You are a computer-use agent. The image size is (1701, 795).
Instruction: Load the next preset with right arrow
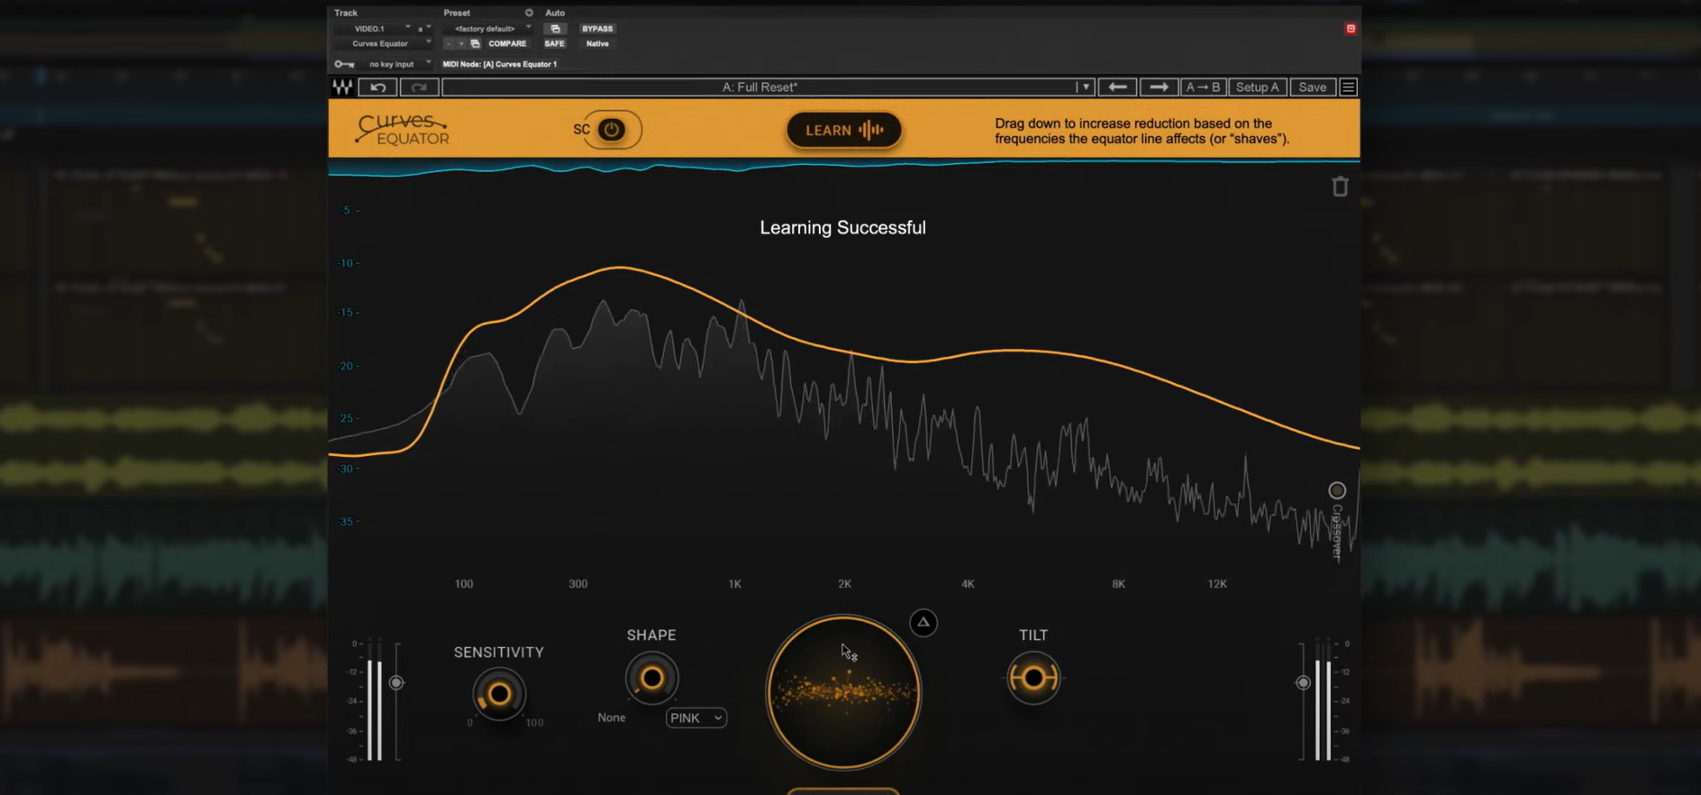coord(1159,87)
